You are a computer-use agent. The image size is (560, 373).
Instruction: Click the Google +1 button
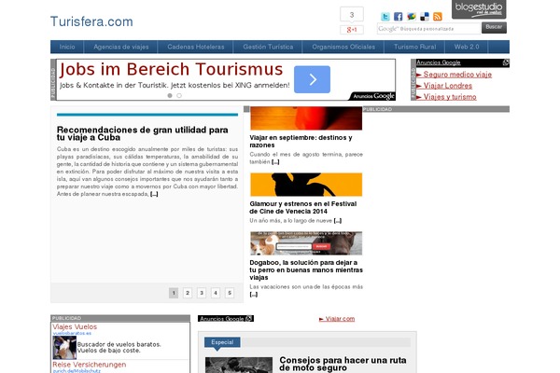click(352, 30)
